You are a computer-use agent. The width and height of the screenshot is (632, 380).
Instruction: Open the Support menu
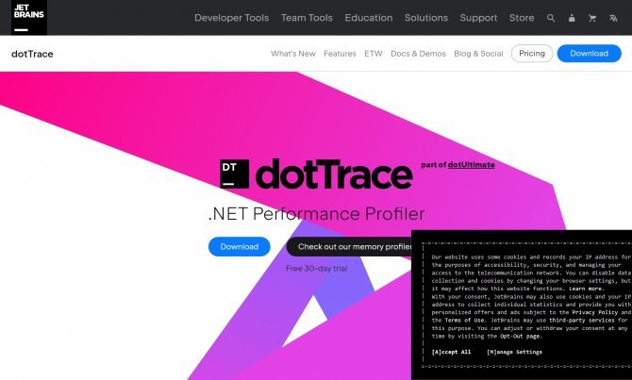[x=478, y=18]
